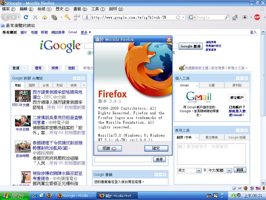The image size is (266, 200).
Task: Select the radio button below the iGoogle search box
Action: point(90,53)
